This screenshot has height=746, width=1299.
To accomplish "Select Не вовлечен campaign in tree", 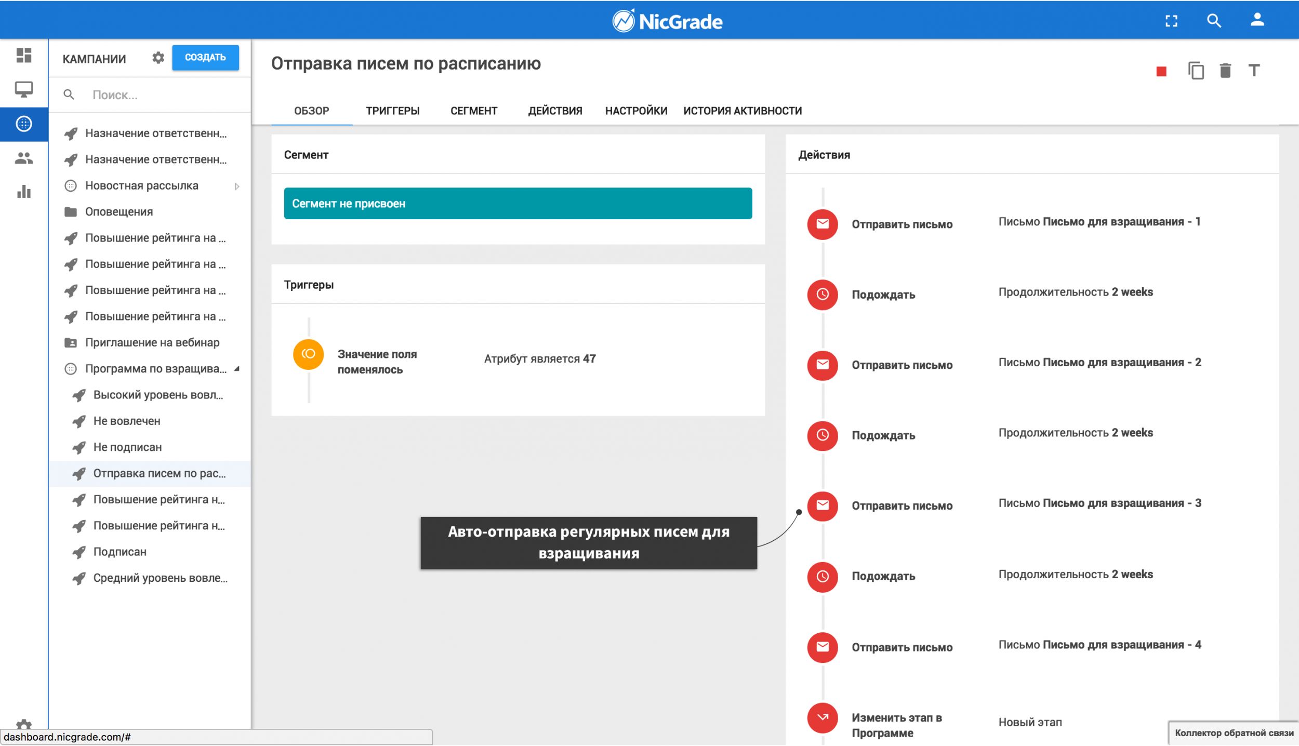I will pyautogui.click(x=127, y=421).
